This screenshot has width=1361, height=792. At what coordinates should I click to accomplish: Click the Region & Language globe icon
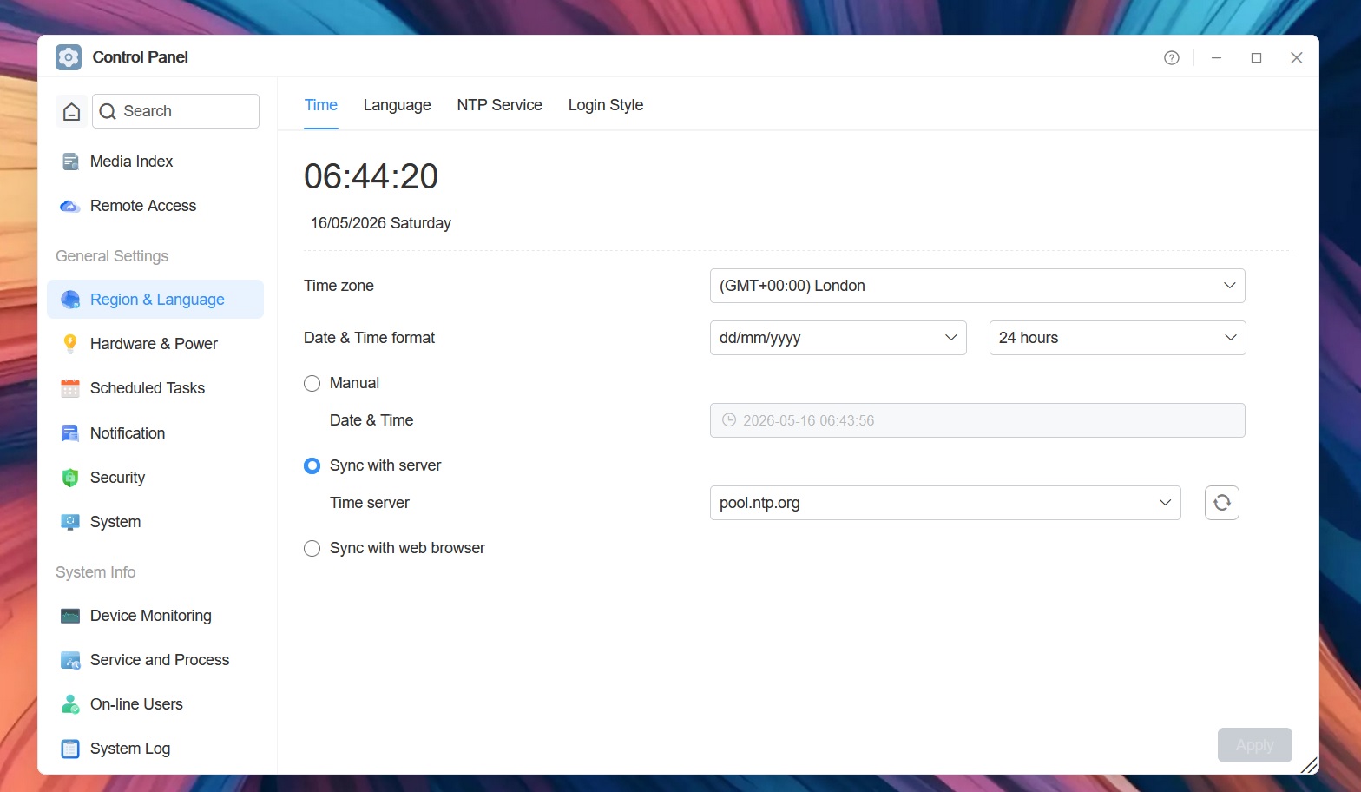pyautogui.click(x=70, y=300)
